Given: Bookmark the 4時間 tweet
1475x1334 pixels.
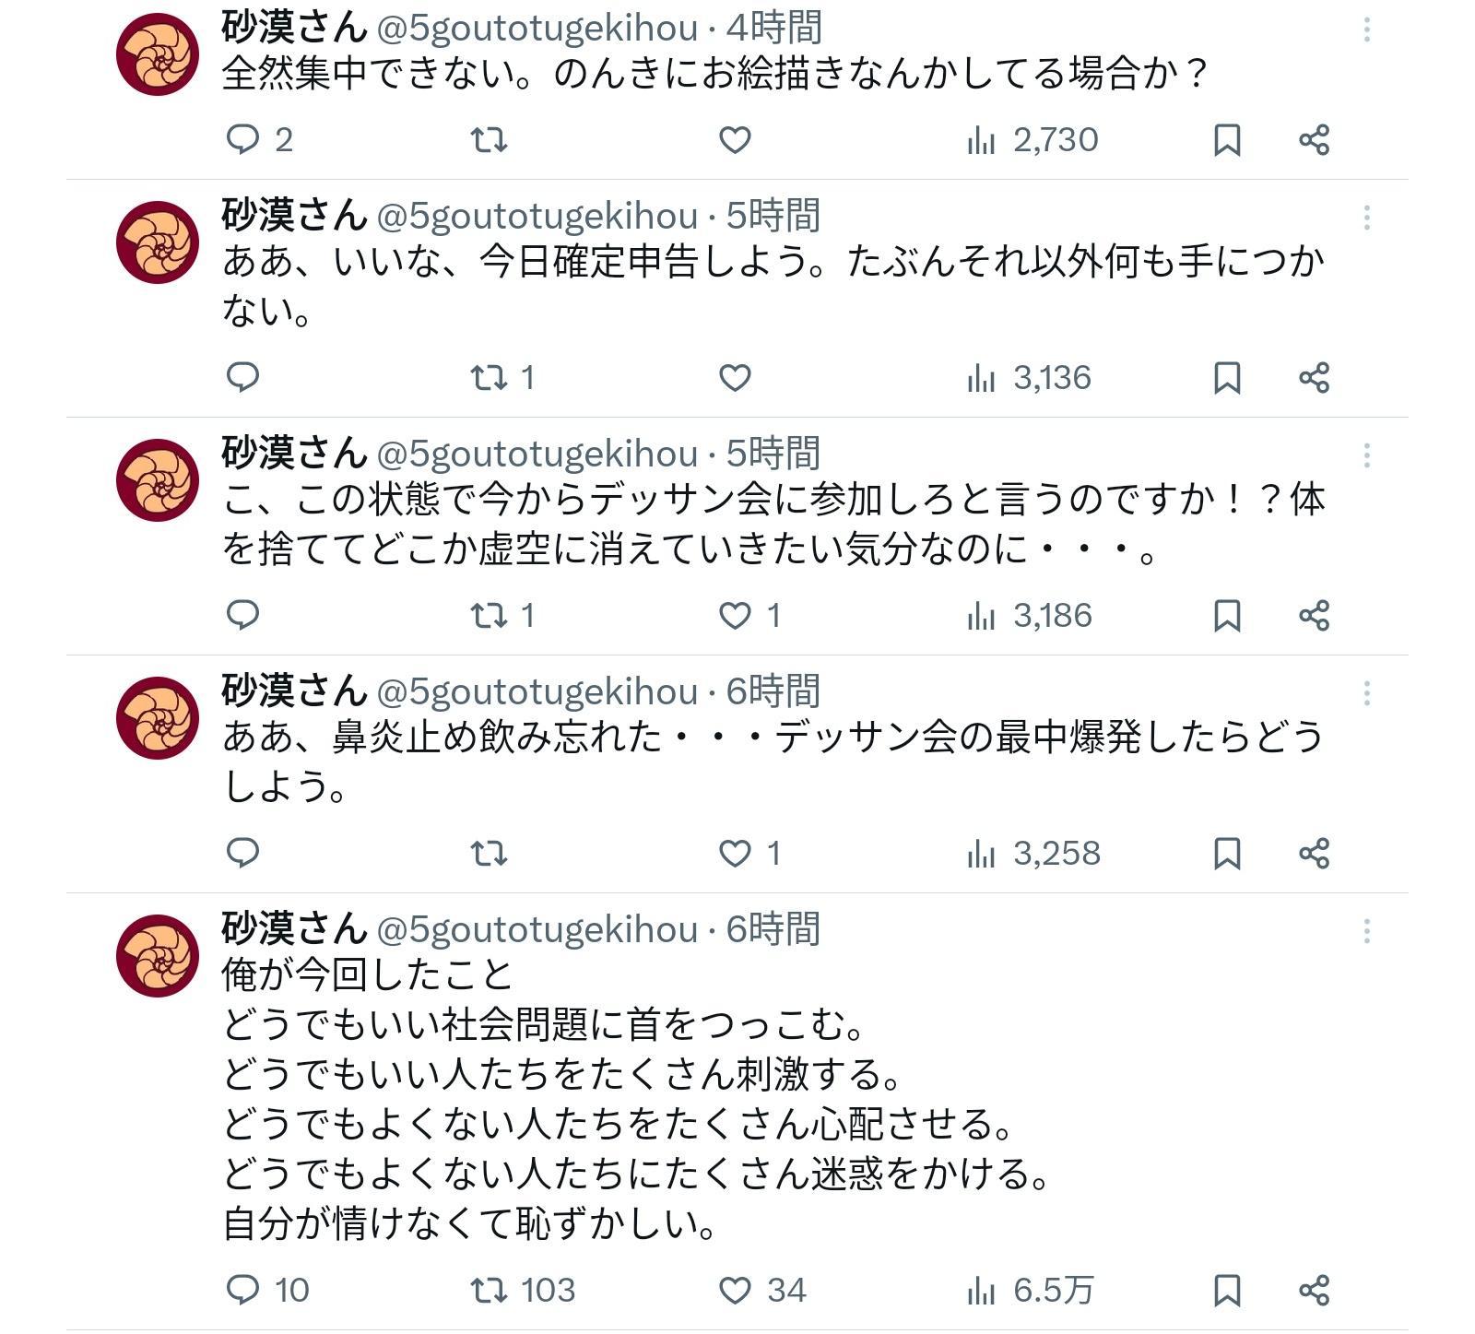Looking at the screenshot, I should [1227, 140].
